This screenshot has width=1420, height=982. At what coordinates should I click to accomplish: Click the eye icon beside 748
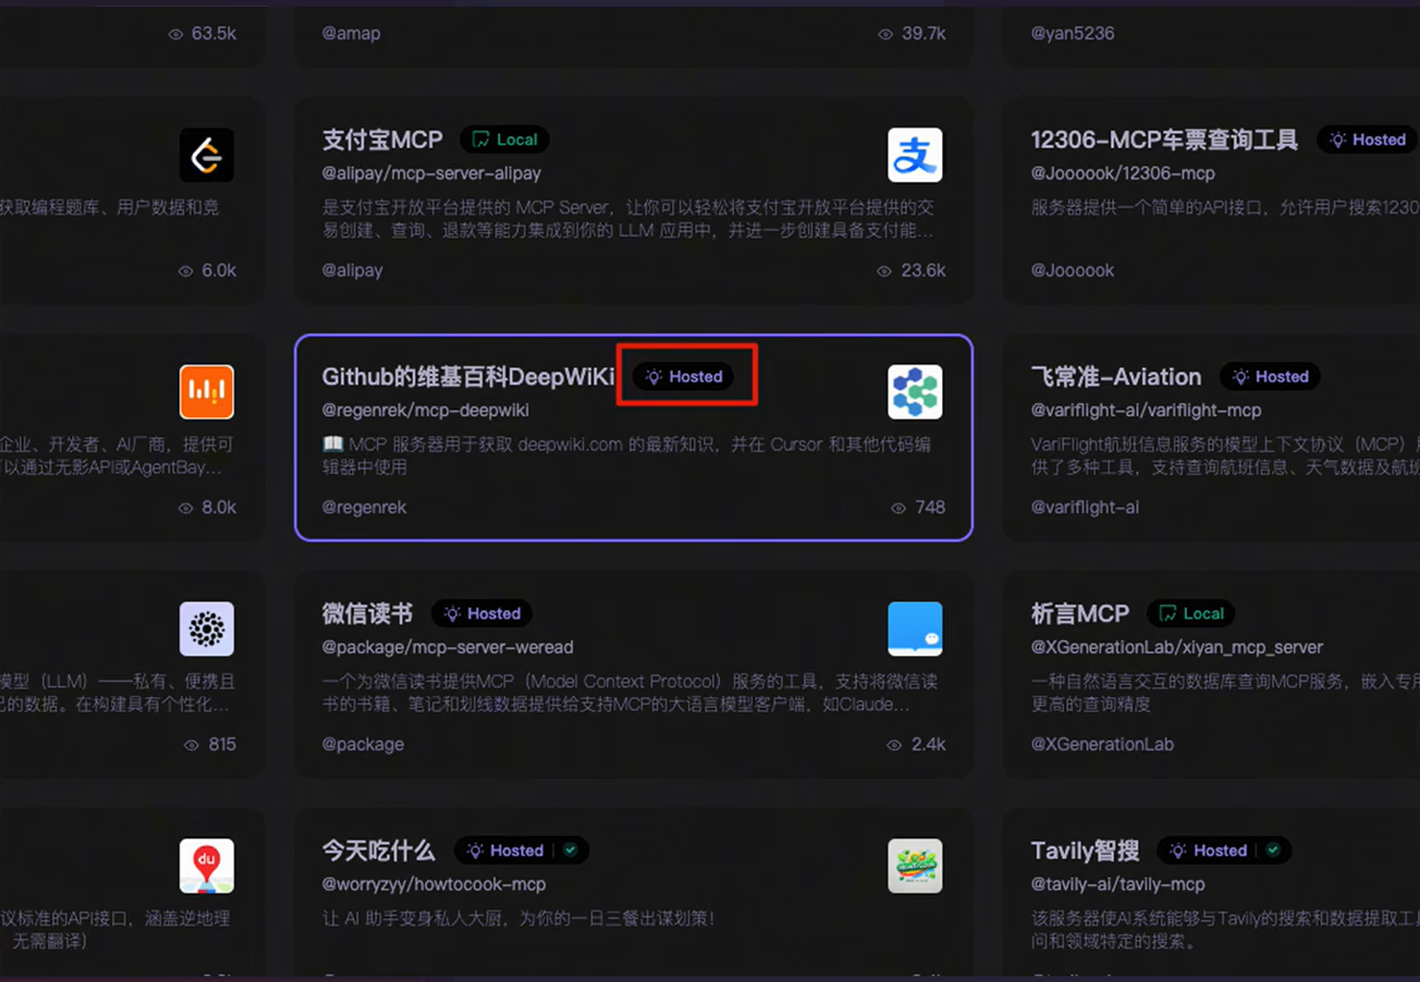click(898, 508)
